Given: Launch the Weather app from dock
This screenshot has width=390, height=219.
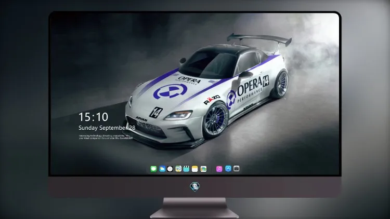Looking at the screenshot, I should 162,169.
